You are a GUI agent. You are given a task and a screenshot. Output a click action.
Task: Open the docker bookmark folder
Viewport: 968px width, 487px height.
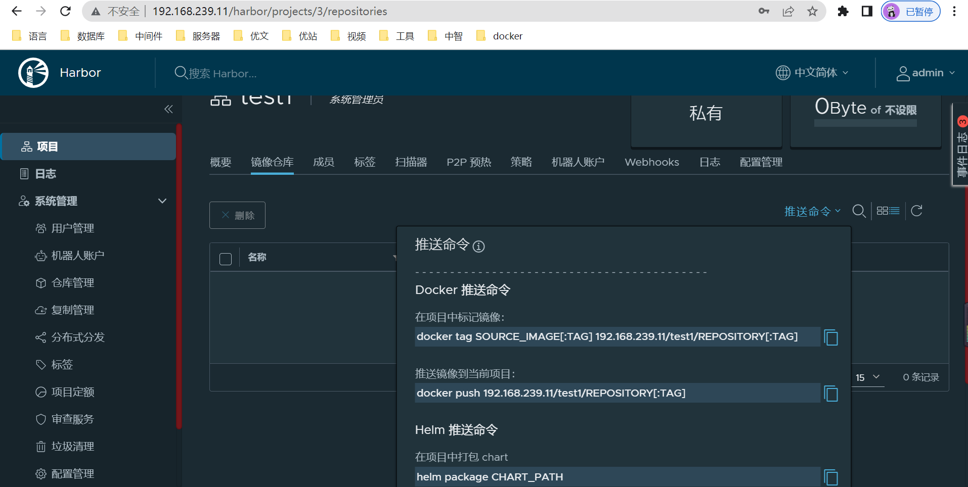500,36
